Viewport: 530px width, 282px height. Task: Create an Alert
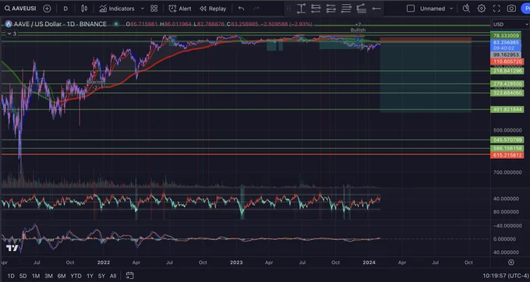tap(180, 9)
